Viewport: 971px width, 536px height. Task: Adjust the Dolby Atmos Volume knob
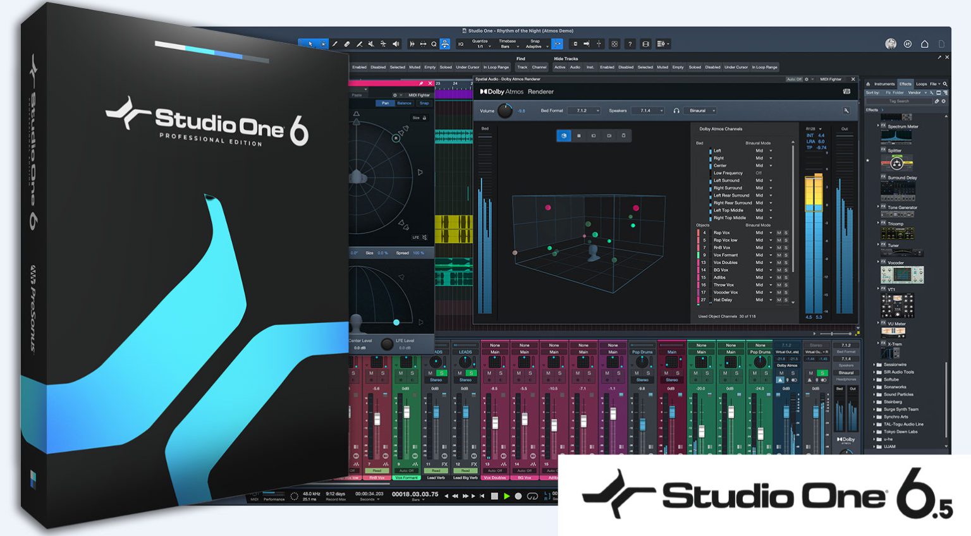(505, 110)
